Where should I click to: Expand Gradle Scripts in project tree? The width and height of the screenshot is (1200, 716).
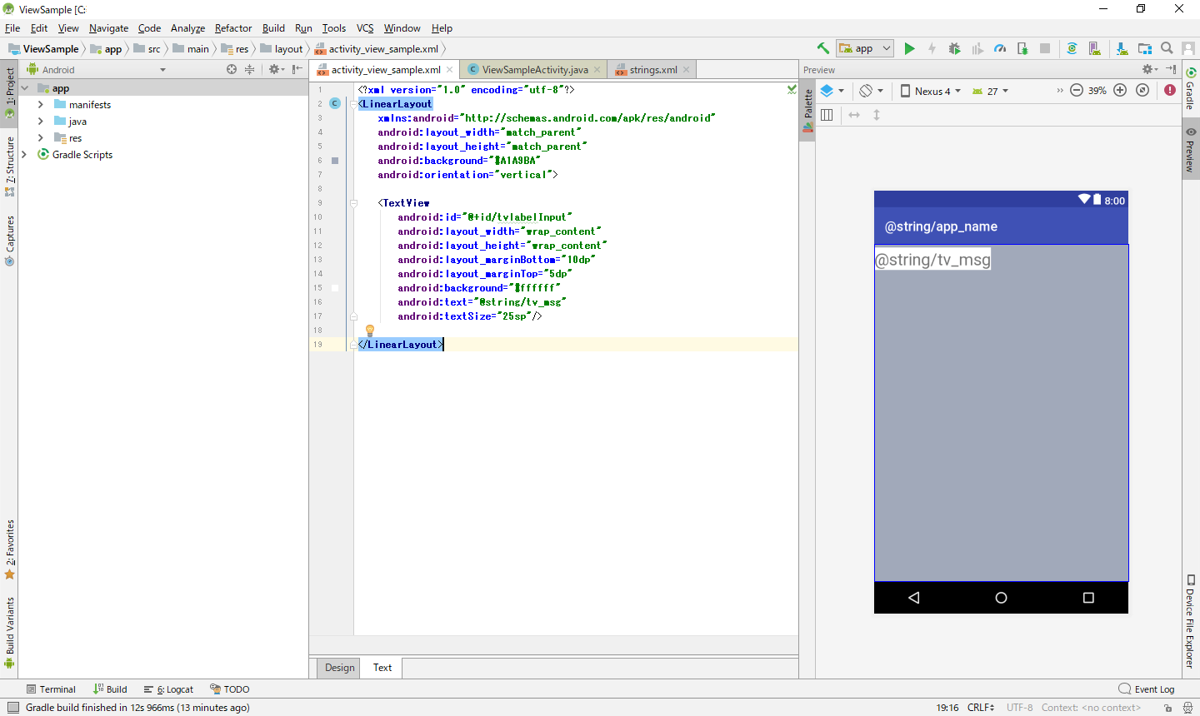[x=24, y=155]
